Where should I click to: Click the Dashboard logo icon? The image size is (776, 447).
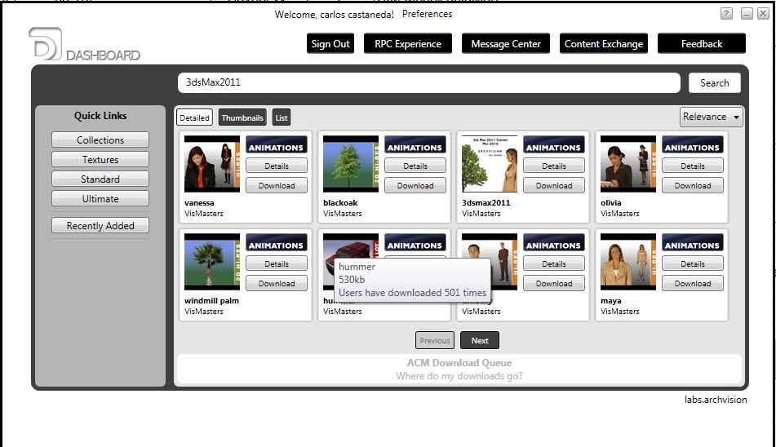[x=46, y=44]
